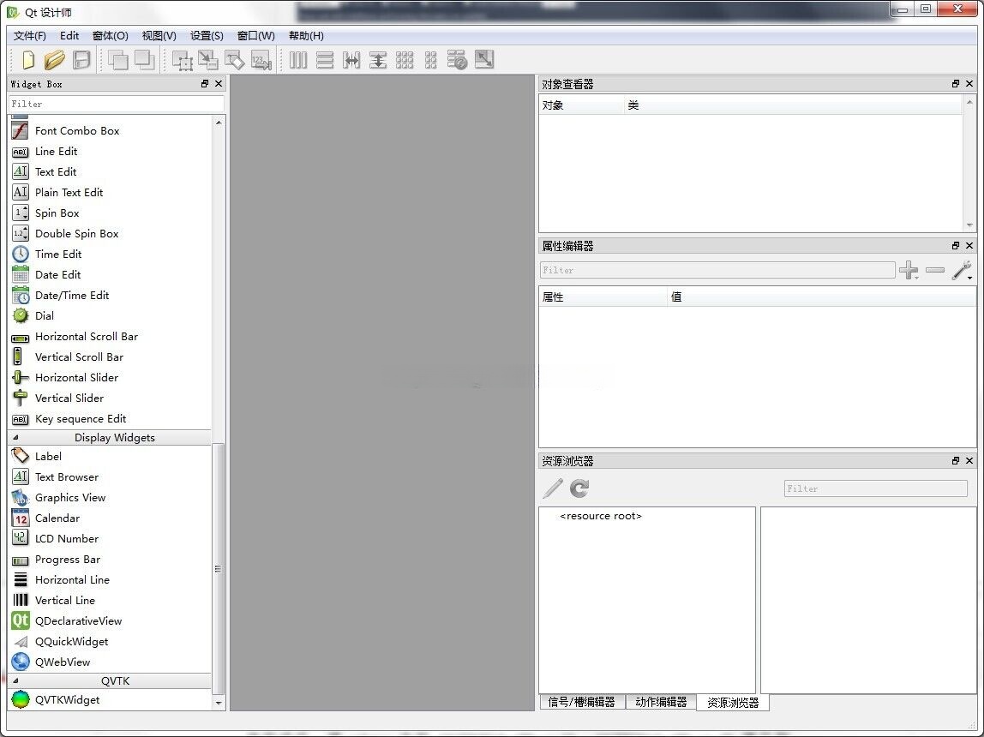The height and width of the screenshot is (737, 984).
Task: Apply horizontal splitter layout icon
Action: [351, 60]
